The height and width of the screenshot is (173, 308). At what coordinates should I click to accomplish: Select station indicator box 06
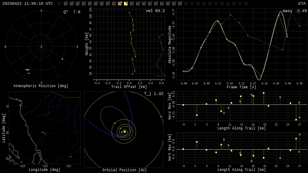pyautogui.click(x=96, y=4)
